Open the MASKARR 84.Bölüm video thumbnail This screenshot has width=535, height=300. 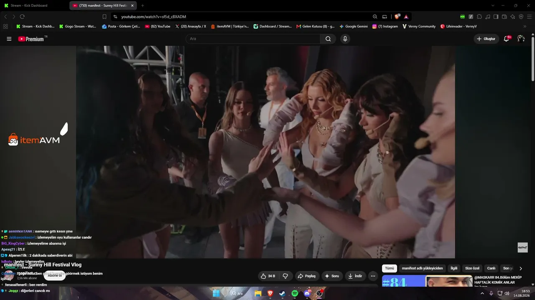pyautogui.click(x=427, y=281)
